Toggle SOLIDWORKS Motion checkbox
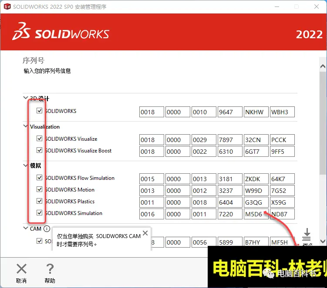327x288 pixels. pyautogui.click(x=40, y=189)
